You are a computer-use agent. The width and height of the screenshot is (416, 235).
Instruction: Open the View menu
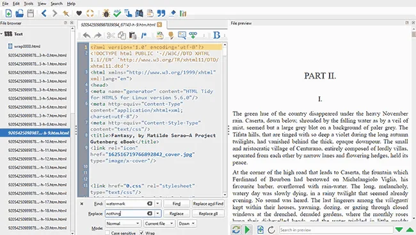[42, 4]
